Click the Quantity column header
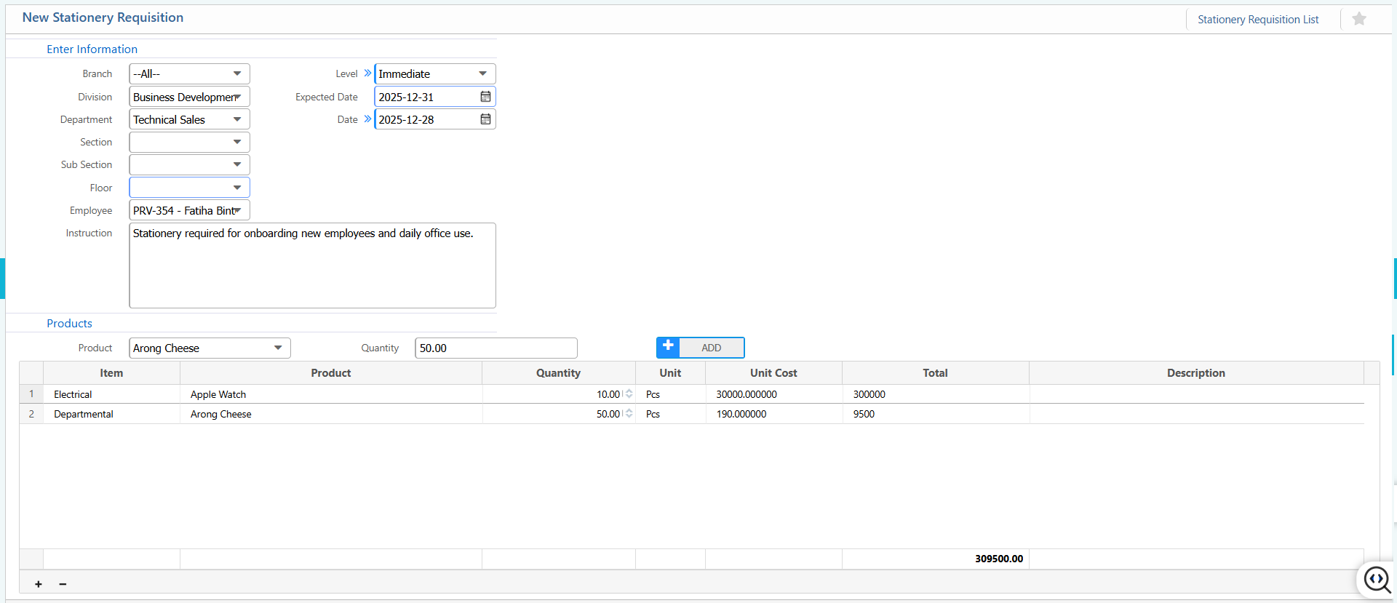The width and height of the screenshot is (1397, 603). (x=559, y=373)
